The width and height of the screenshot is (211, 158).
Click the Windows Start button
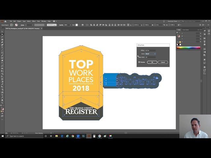[x=3, y=136]
